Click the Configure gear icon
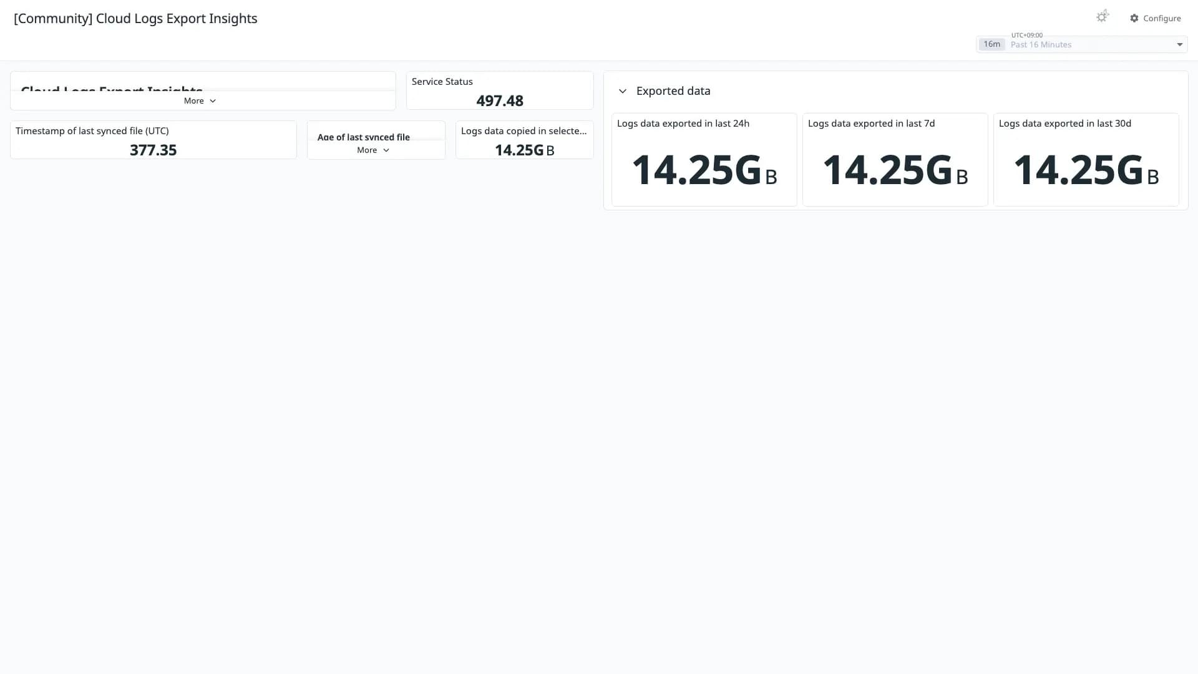 tap(1134, 18)
